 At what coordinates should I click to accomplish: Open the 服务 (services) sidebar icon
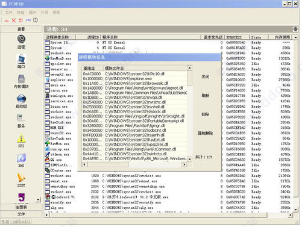21,118
